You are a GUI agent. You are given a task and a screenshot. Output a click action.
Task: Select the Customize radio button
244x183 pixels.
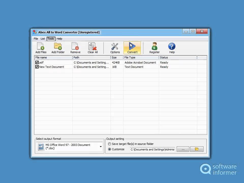point(110,149)
